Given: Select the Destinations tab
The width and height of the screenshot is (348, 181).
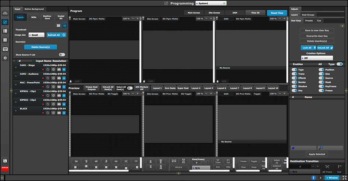Looking at the screenshot, I should click(x=47, y=17).
